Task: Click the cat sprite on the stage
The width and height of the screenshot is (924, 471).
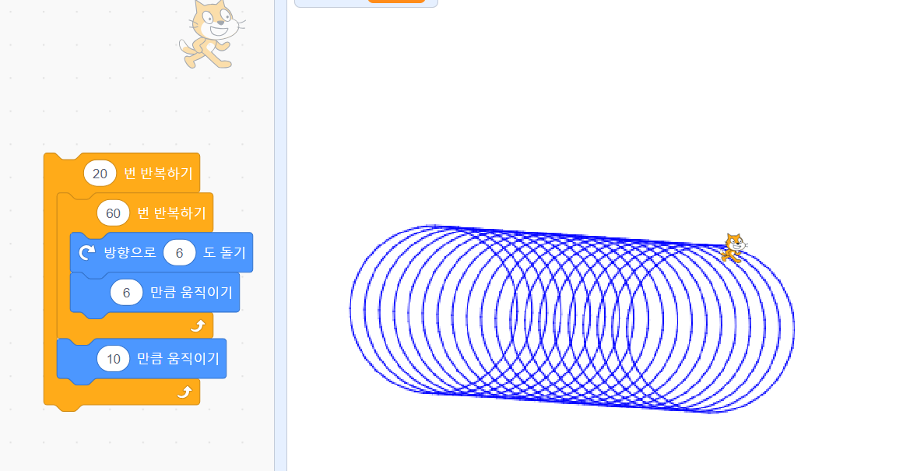Action: pos(733,248)
